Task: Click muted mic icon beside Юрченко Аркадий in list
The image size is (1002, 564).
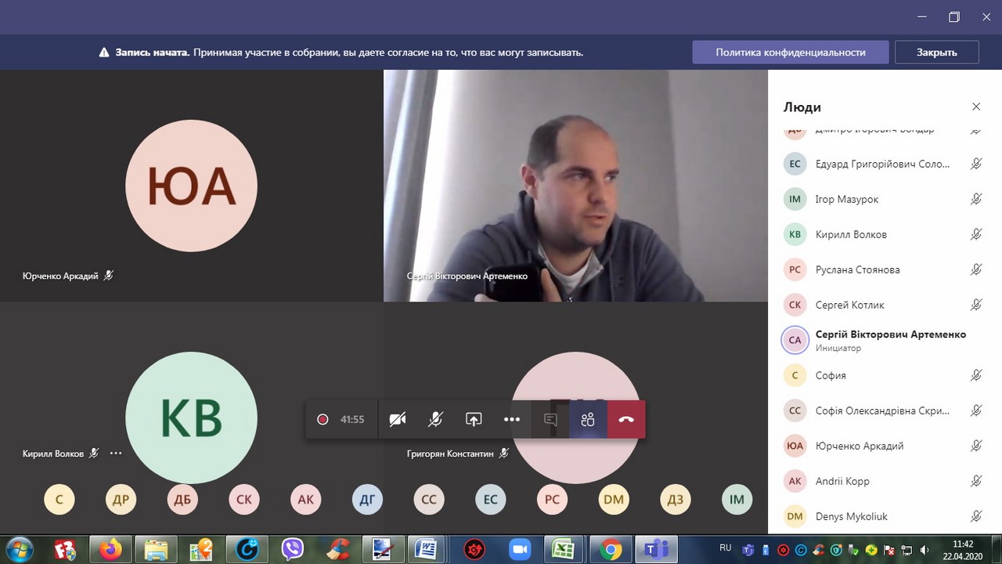Action: click(x=976, y=446)
